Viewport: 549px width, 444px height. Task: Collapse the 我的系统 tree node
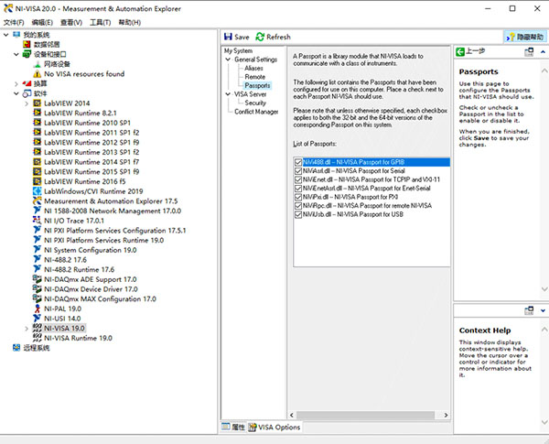pos(5,34)
